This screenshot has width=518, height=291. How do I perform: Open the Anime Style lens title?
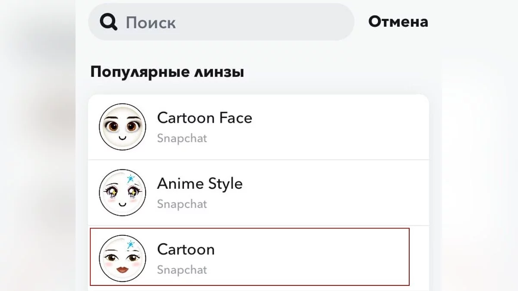pyautogui.click(x=199, y=184)
